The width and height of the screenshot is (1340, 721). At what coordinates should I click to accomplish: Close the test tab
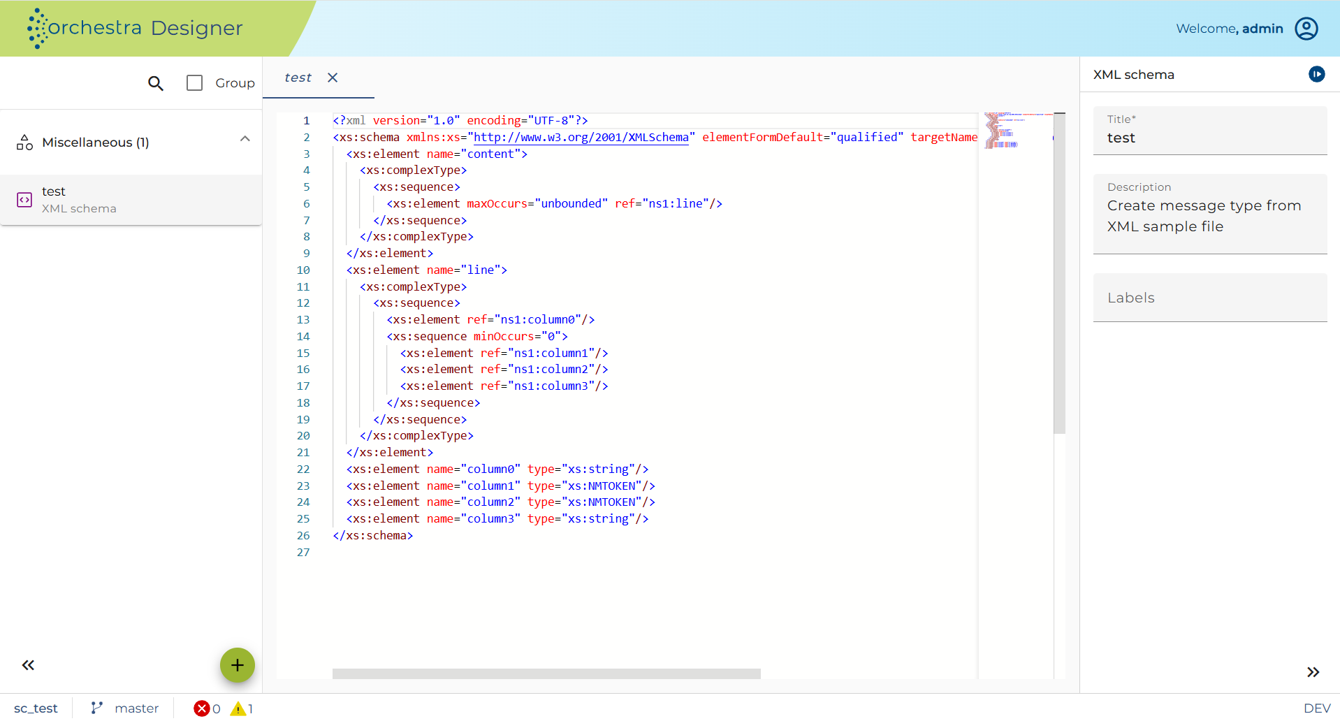pos(333,78)
